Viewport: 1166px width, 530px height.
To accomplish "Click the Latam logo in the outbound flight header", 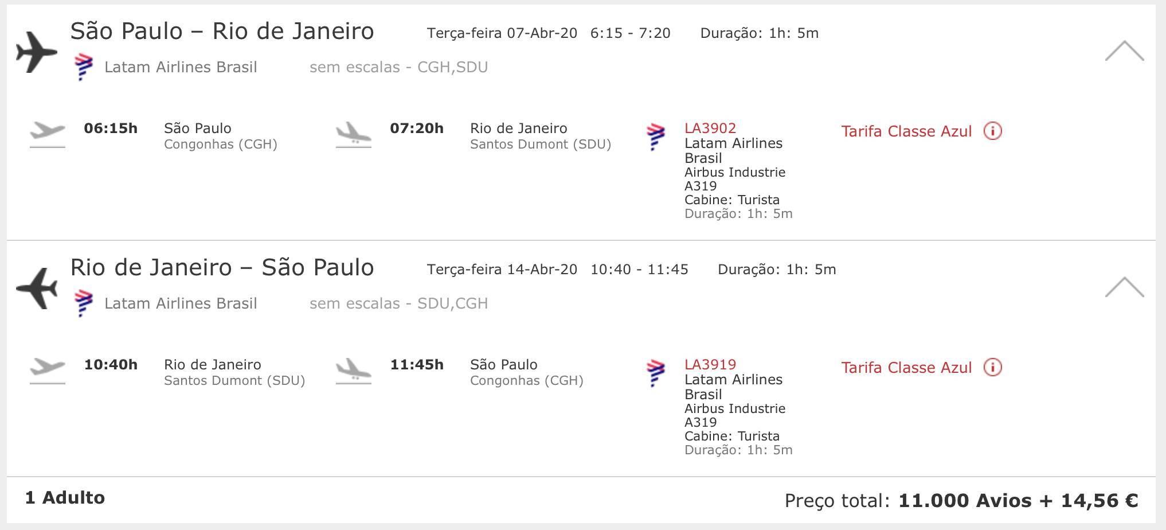I will click(x=84, y=67).
